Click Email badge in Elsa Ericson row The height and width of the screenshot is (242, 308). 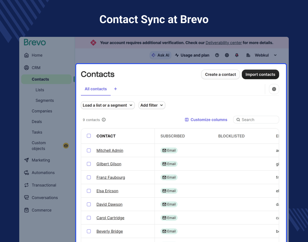[x=169, y=191]
